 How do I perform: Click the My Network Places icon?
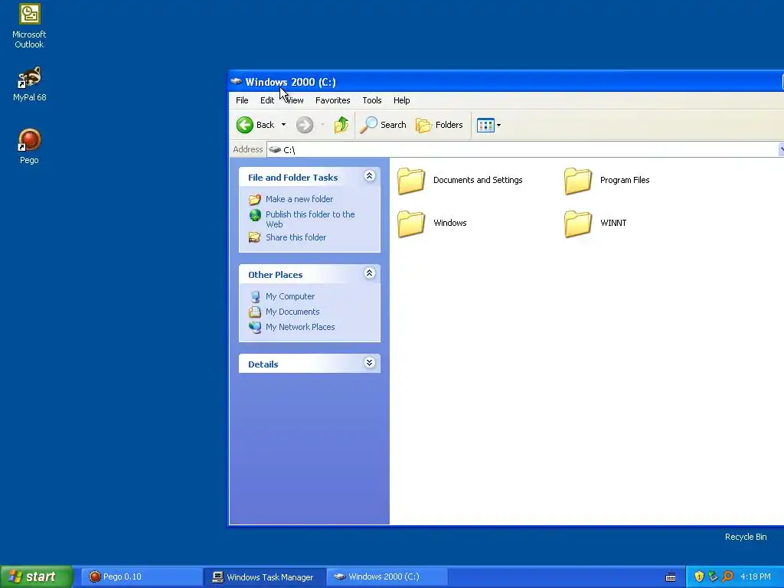tap(255, 328)
